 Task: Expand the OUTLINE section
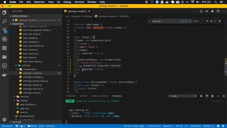[x=11, y=122]
